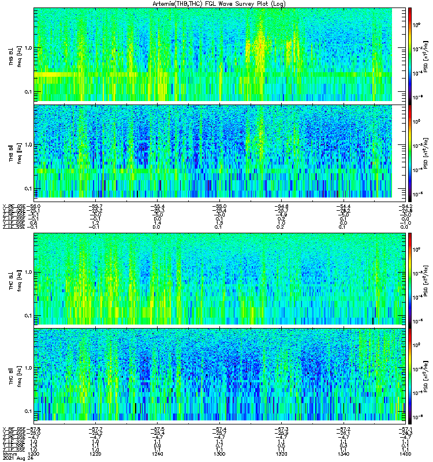Click the THB X_RE_GSE value '-55.0'

[x=219, y=206]
